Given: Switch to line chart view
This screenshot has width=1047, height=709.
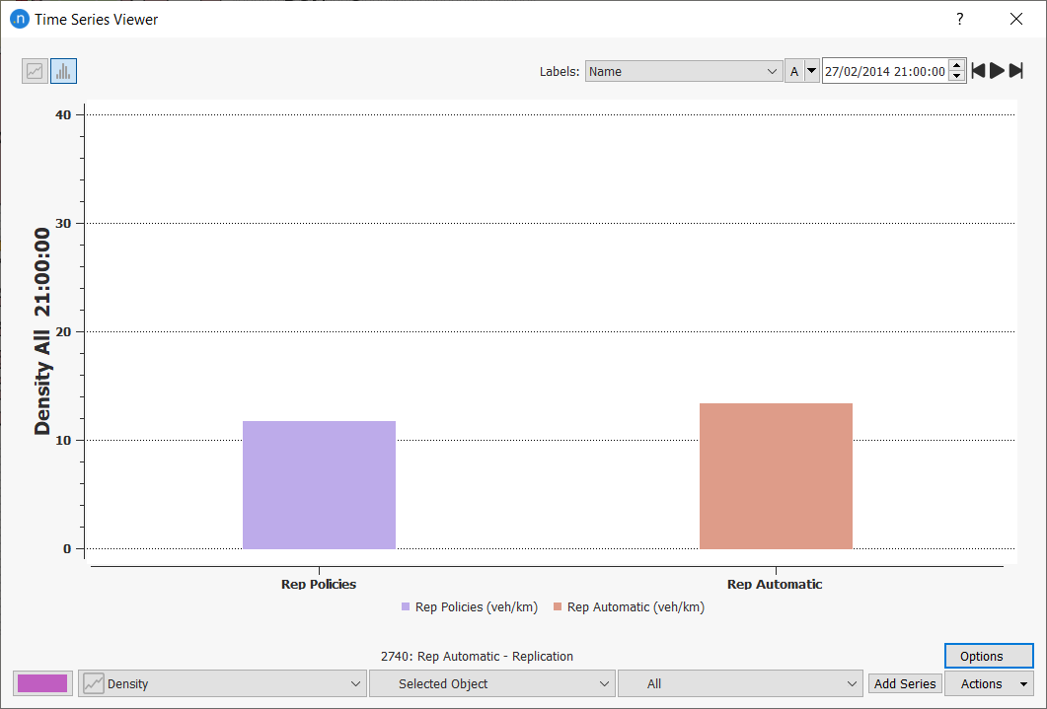Looking at the screenshot, I should point(36,71).
